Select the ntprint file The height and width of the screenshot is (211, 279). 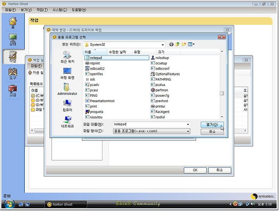click(x=93, y=63)
